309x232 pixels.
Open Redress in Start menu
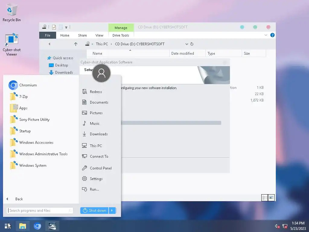click(x=92, y=92)
